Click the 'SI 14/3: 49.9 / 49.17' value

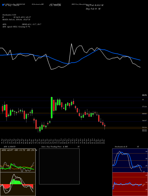pyautogui.click(x=22, y=17)
